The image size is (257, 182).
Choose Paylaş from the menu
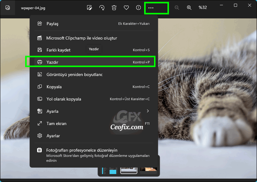pos(94,24)
